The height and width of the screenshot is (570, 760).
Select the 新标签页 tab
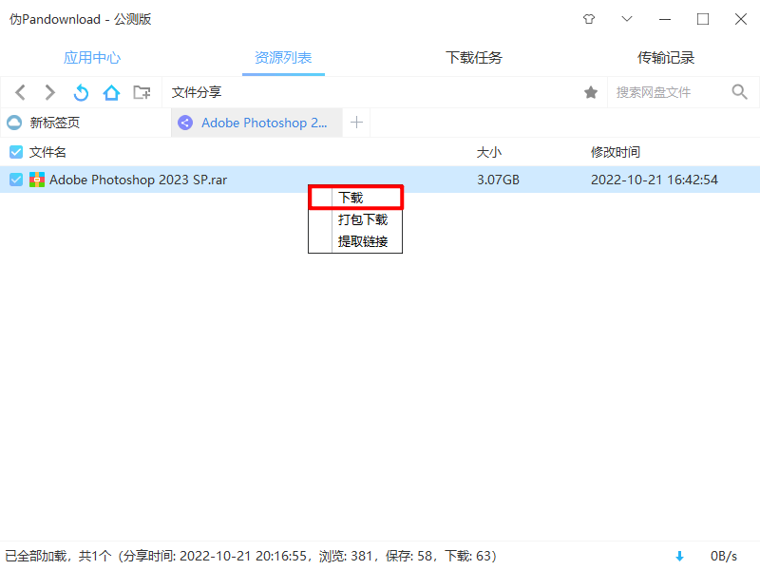[x=85, y=123]
